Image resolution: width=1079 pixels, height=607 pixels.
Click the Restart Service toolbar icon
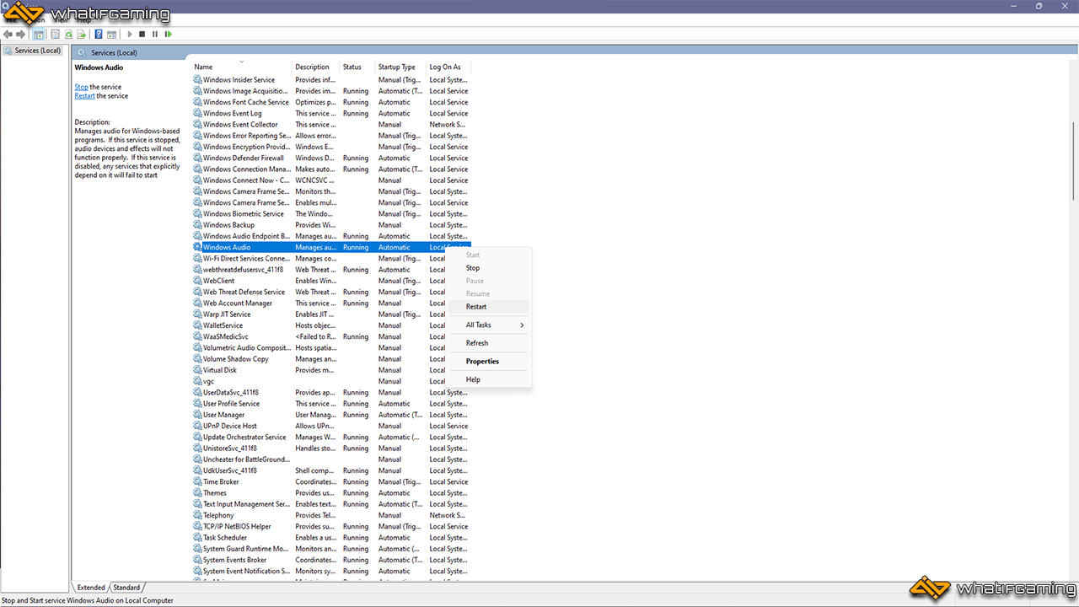pyautogui.click(x=169, y=35)
